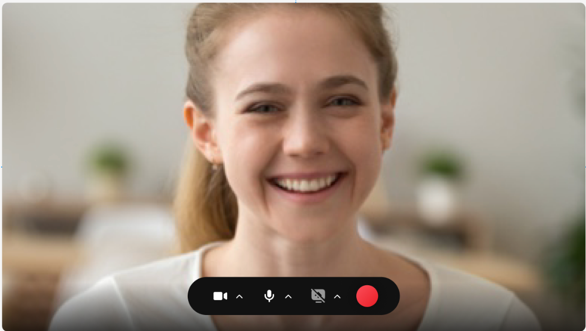The height and width of the screenshot is (331, 586).
Task: Turn off the camera with the video icon
Action: click(x=220, y=296)
